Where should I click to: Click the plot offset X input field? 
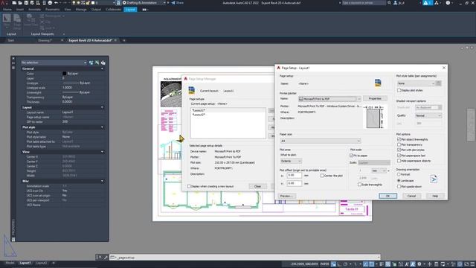(295, 176)
